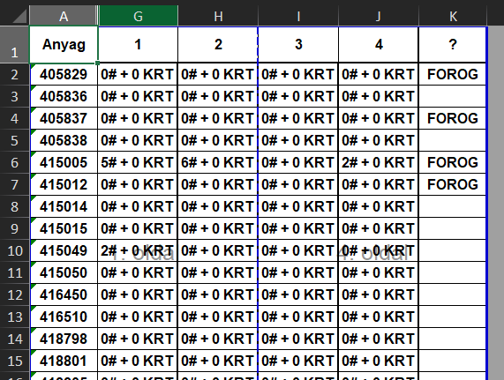
Task: Click the '5# + 0 KRT' cell
Action: coord(138,163)
